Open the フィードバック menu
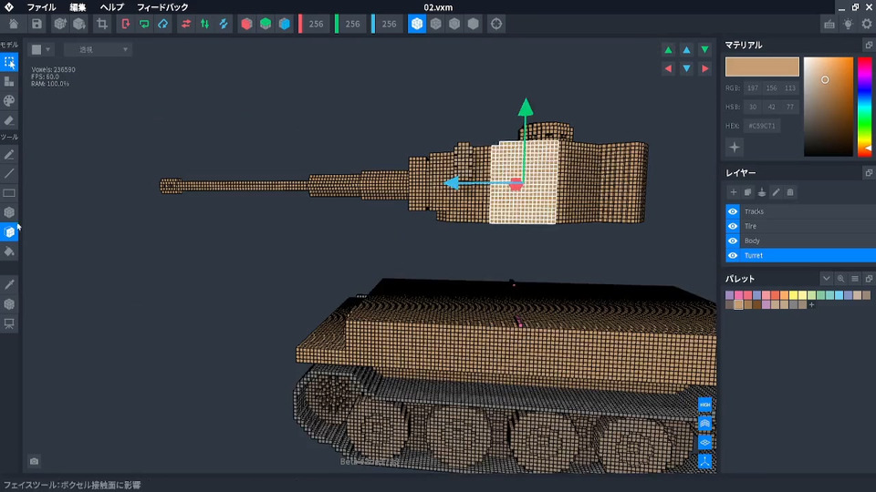 pyautogui.click(x=162, y=7)
